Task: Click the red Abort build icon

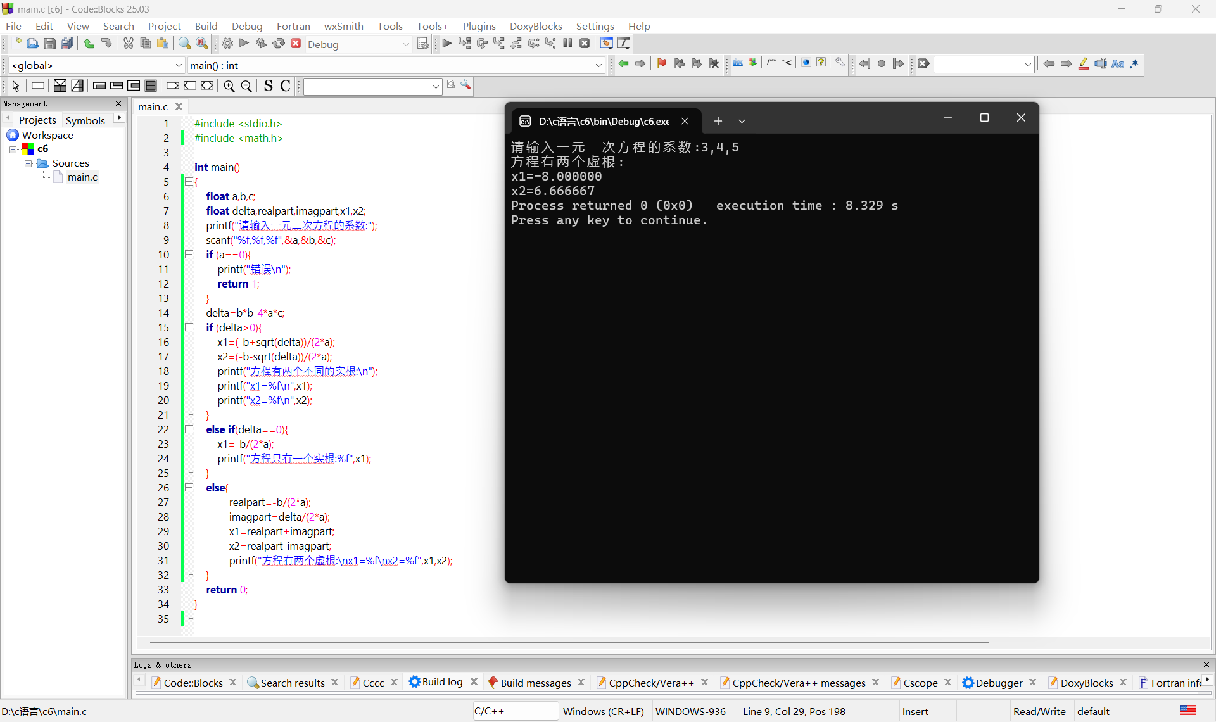Action: point(296,44)
